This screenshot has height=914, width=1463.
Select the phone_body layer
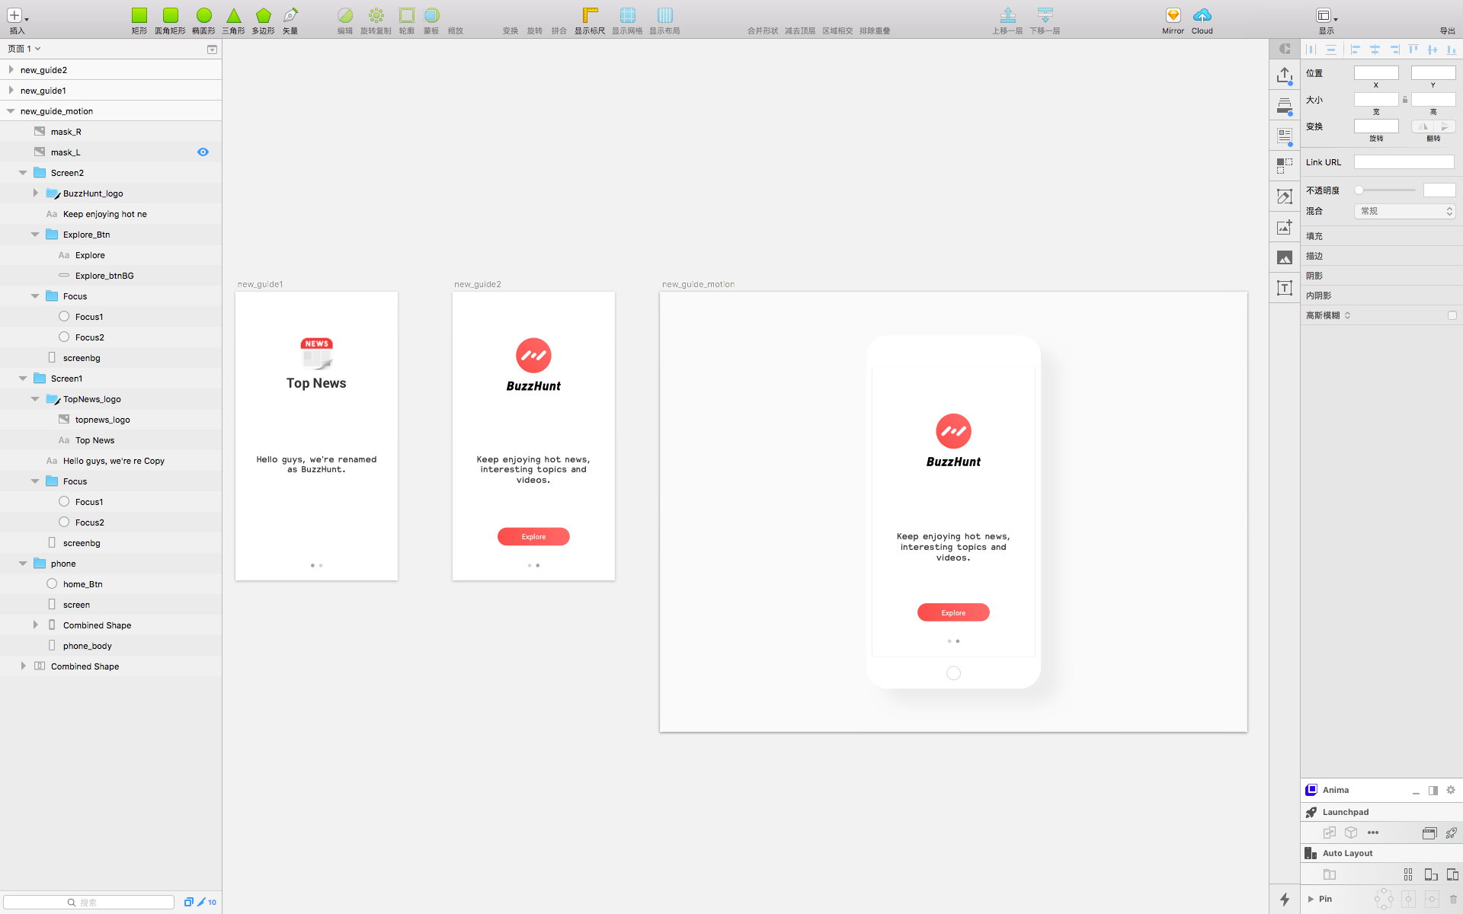110,646
